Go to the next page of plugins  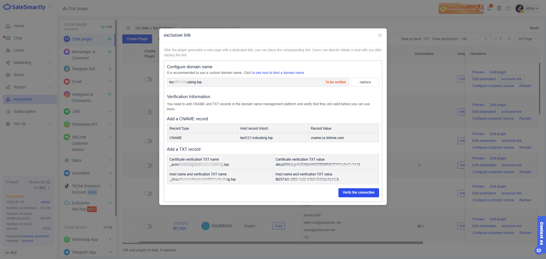(509, 39)
